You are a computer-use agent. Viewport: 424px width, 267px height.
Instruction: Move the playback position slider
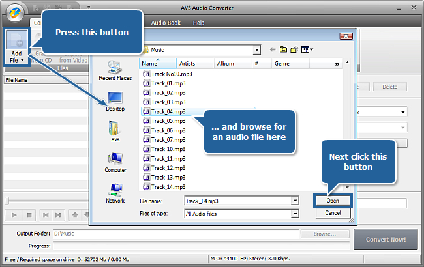point(7,201)
